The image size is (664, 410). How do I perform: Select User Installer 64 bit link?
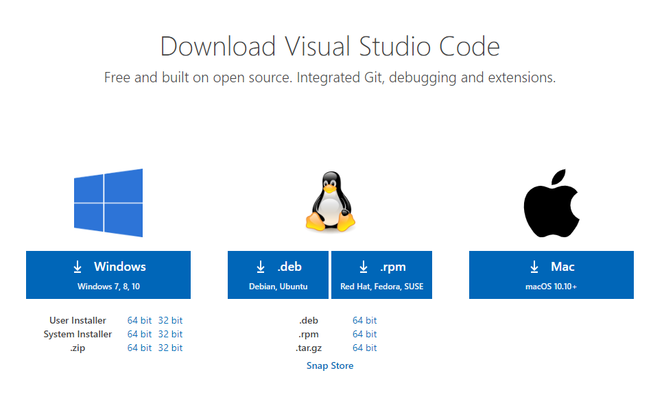coord(139,320)
